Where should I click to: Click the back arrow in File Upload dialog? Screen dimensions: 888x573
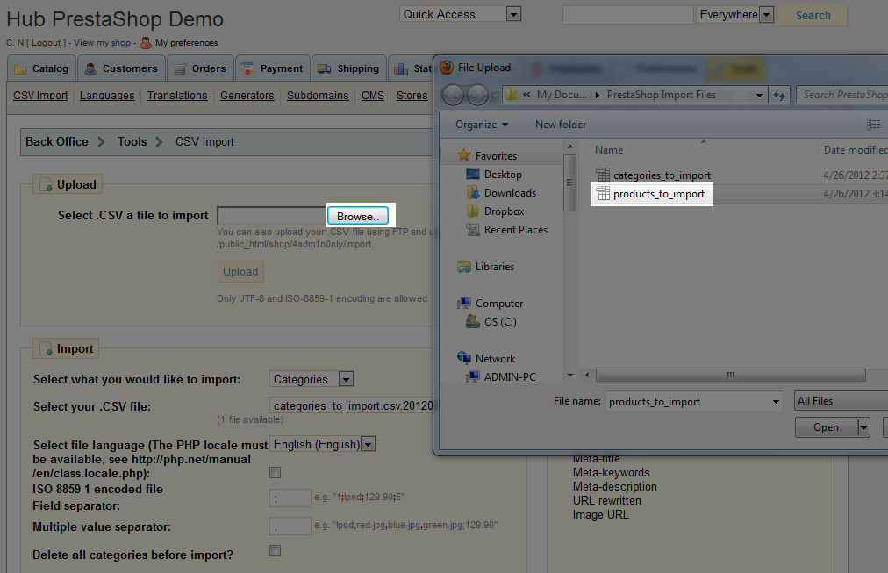click(x=454, y=95)
